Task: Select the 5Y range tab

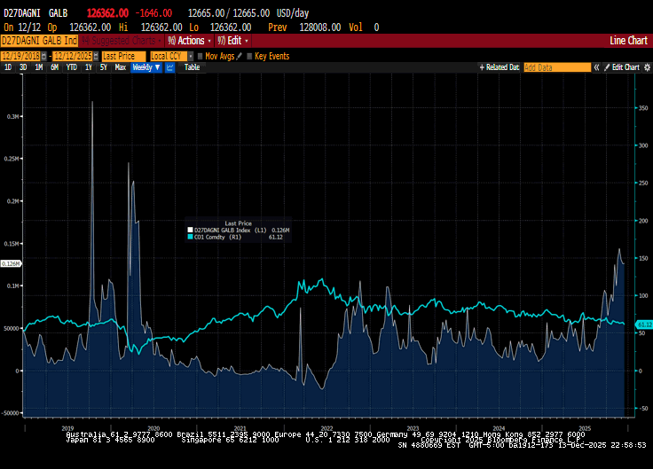Action: 103,67
